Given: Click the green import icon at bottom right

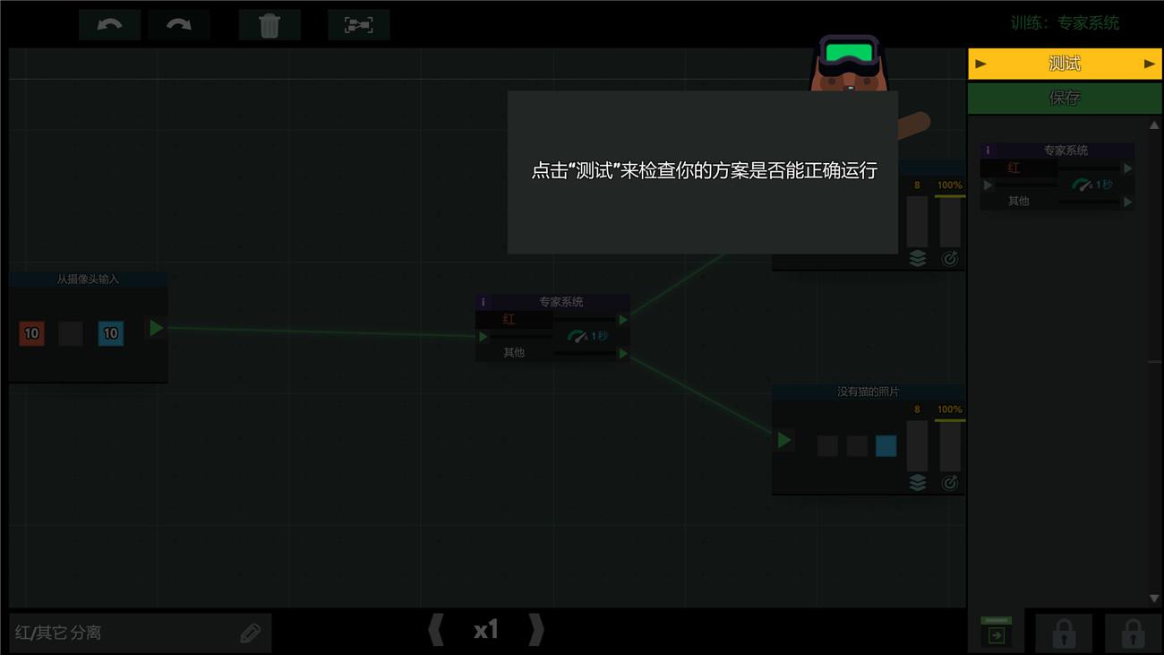Looking at the screenshot, I should (996, 633).
